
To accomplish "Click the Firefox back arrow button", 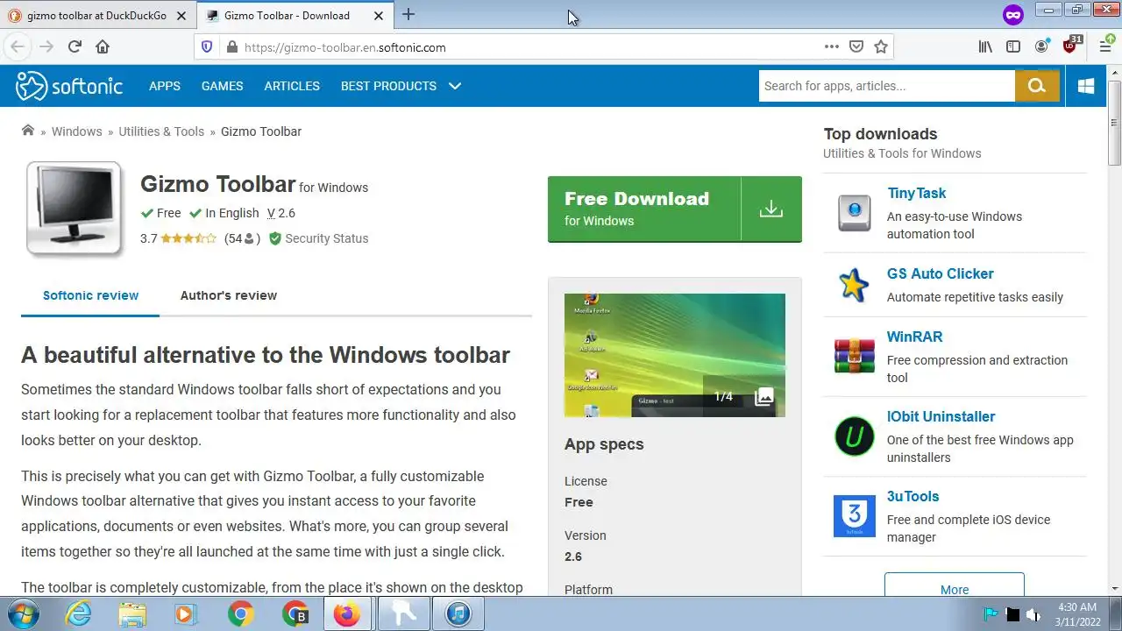I will click(18, 47).
